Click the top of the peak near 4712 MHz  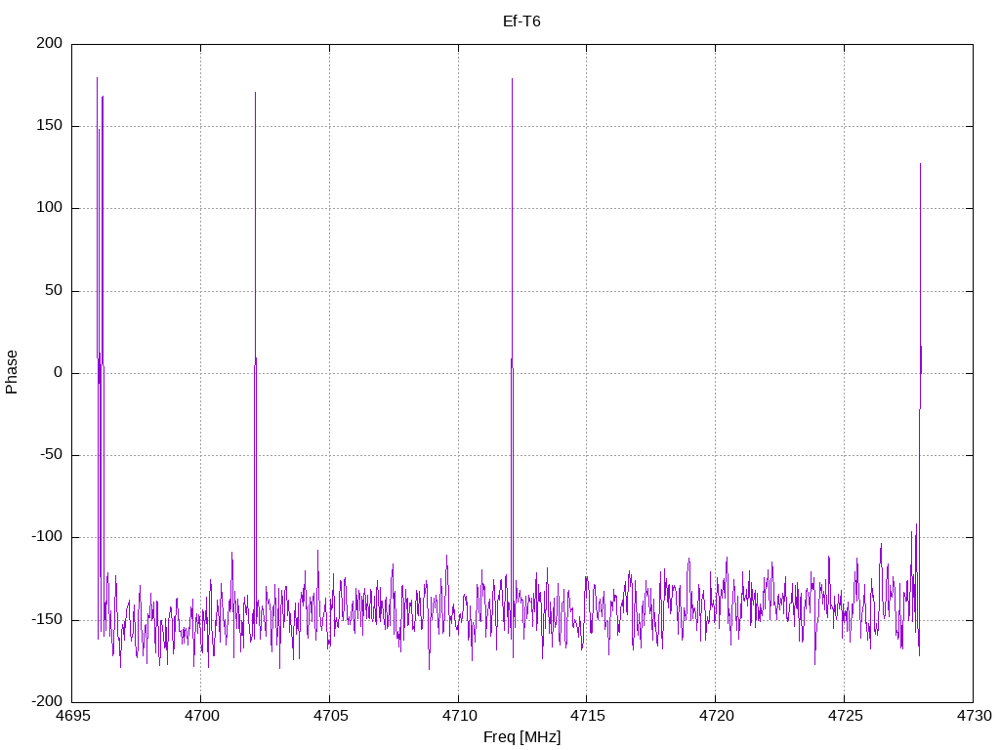click(x=512, y=79)
